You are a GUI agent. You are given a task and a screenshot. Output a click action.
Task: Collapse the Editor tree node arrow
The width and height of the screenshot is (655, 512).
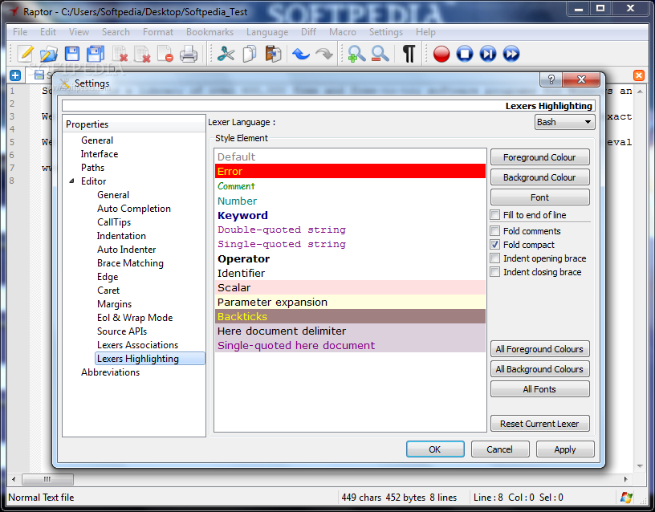tap(72, 181)
